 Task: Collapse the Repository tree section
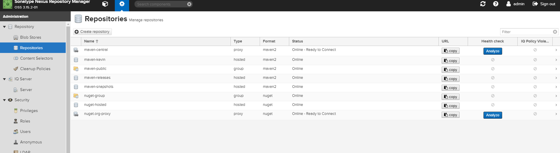4,27
